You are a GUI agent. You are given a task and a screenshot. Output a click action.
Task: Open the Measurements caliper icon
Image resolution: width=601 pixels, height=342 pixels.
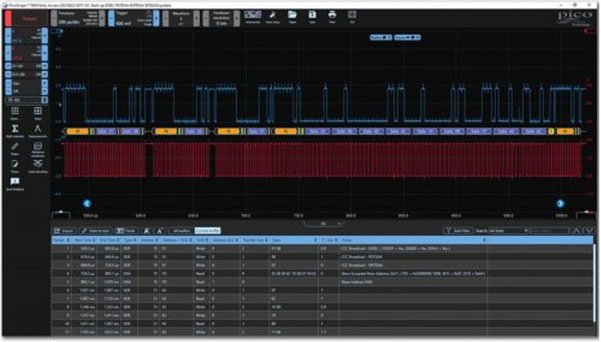[37, 131]
